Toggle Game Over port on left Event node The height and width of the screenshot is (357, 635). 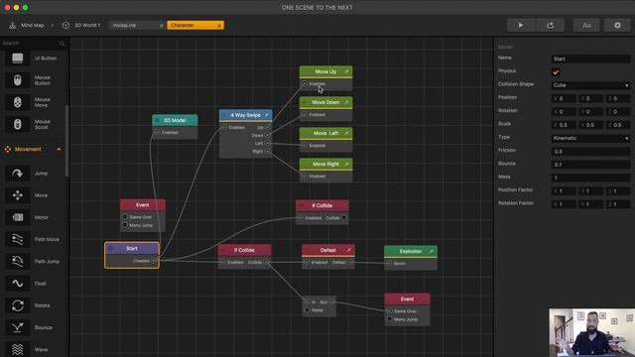(125, 217)
